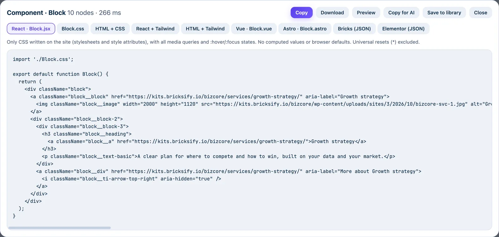The height and width of the screenshot is (237, 499).
Task: Click the 'block__text-basic' paragraph line
Action: 218,156
